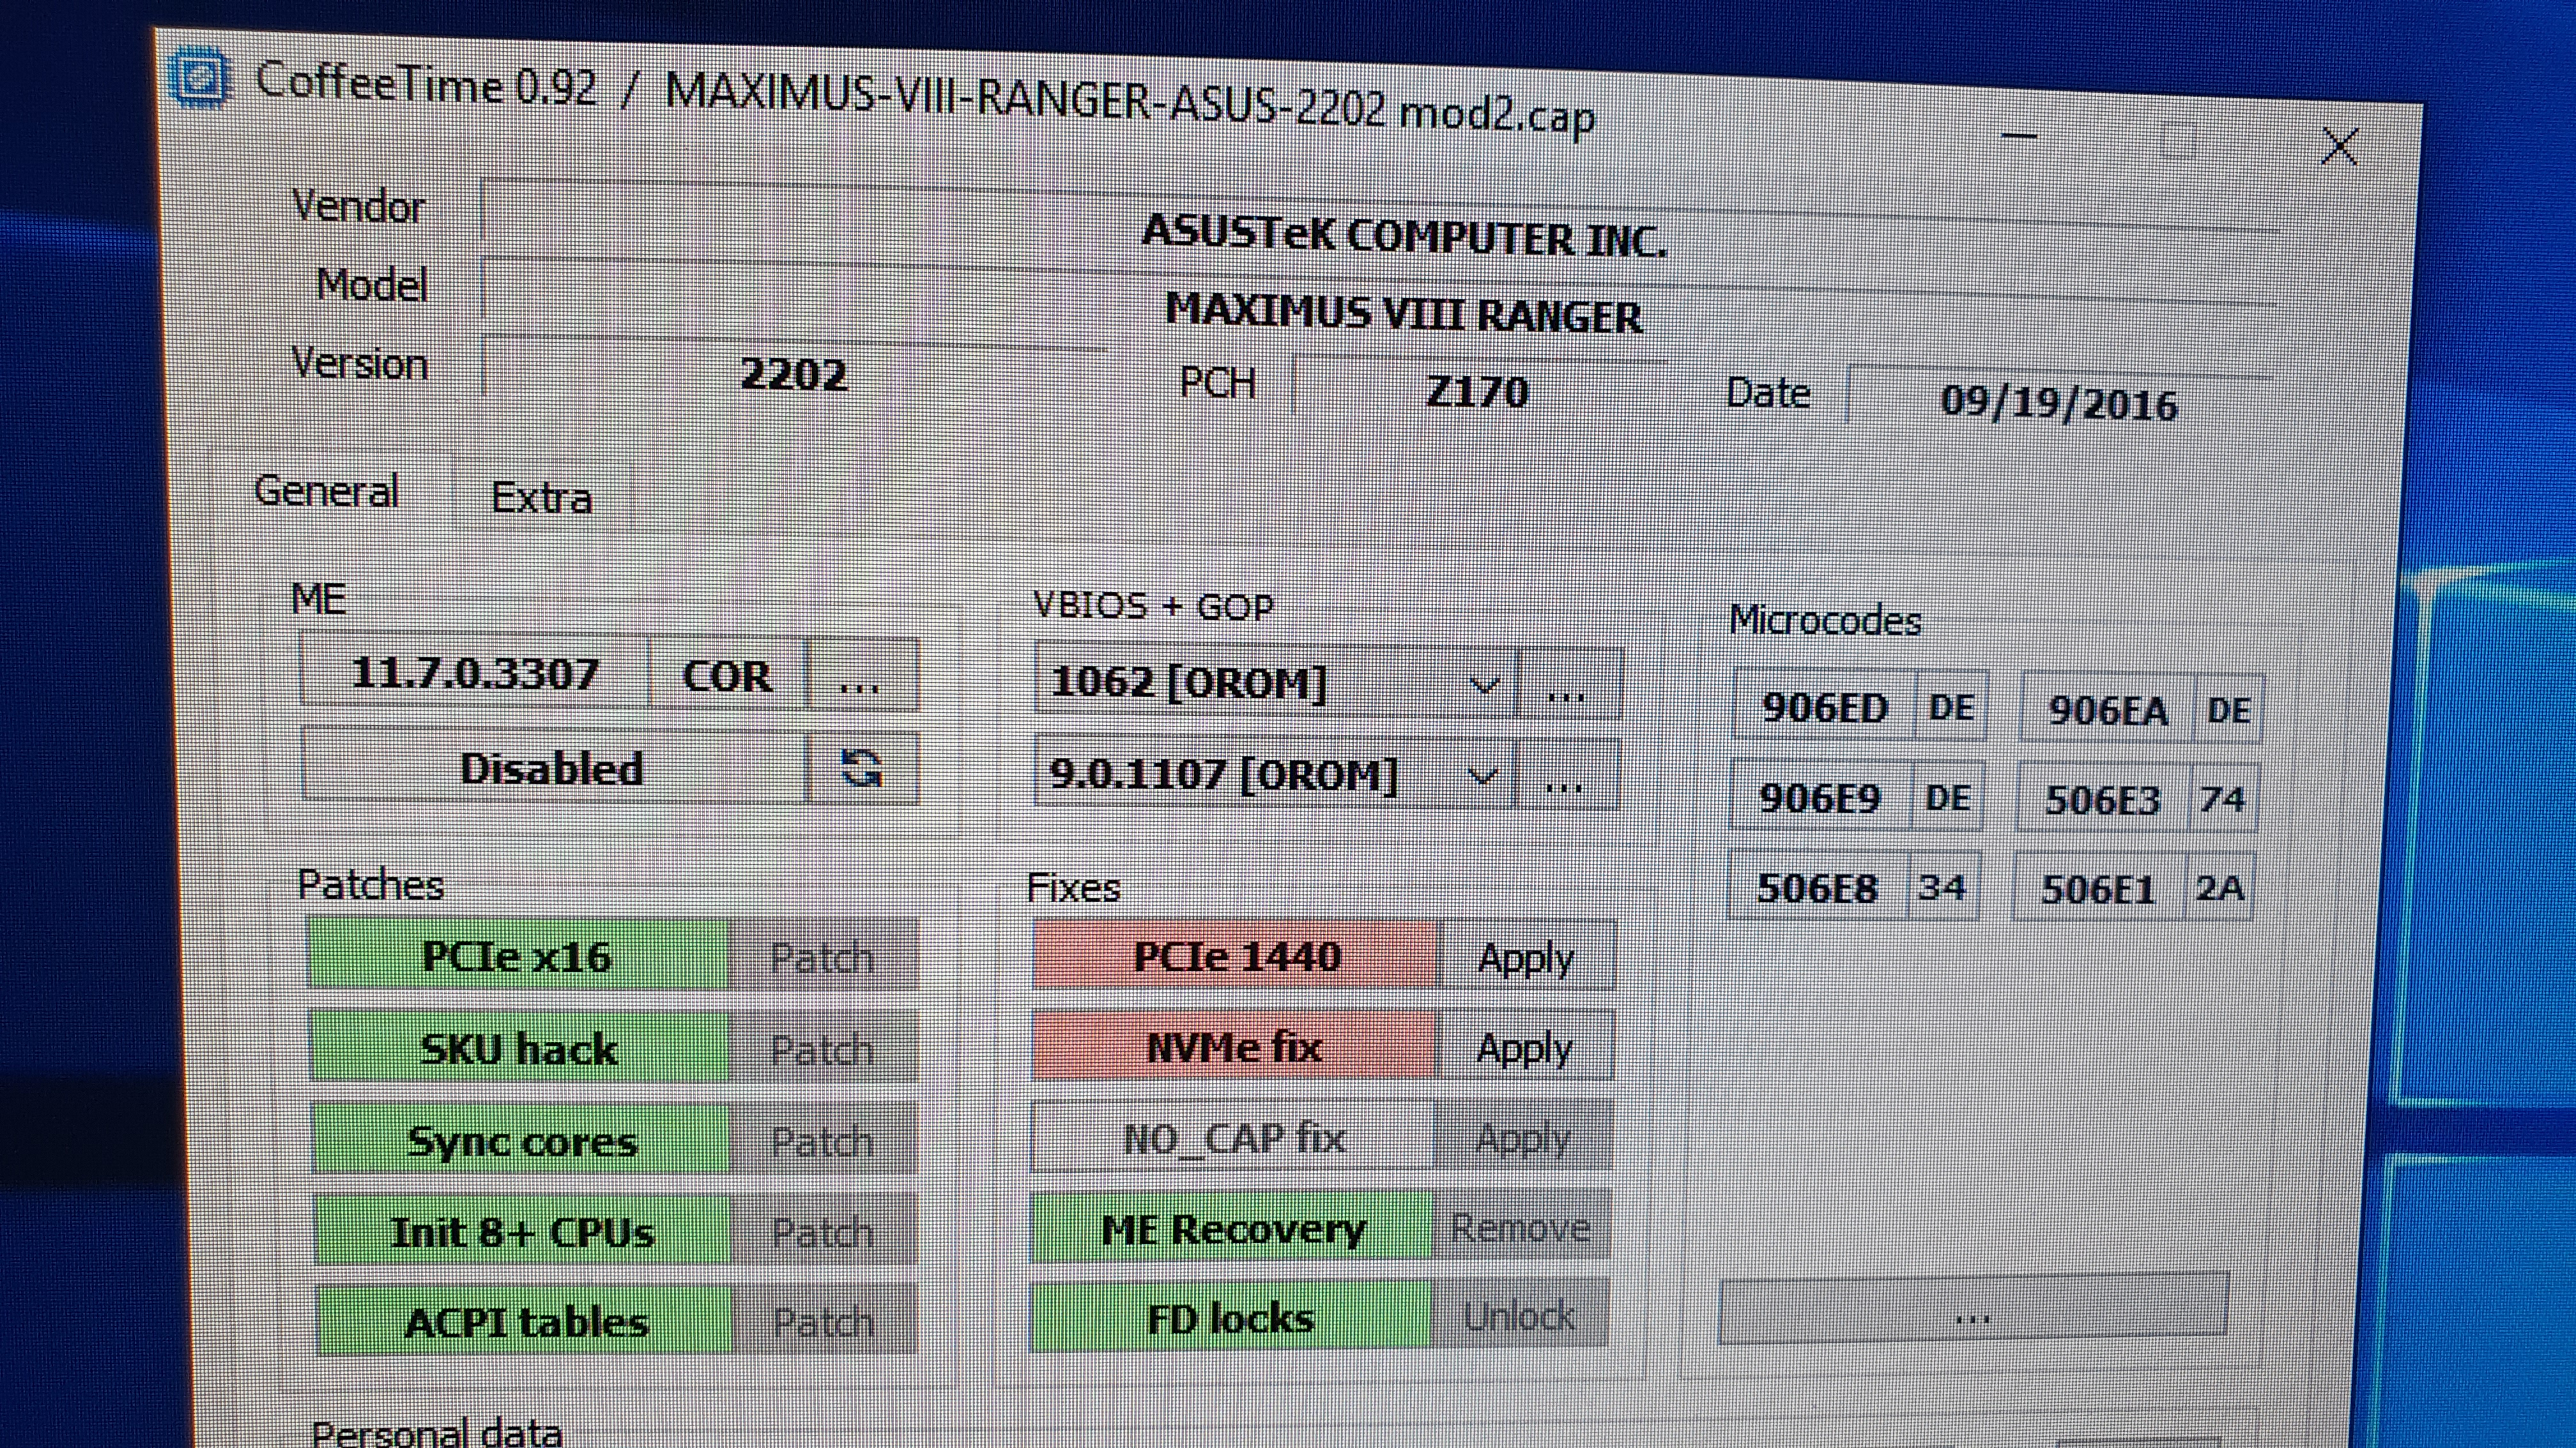This screenshot has height=1448, width=2576.
Task: Apply the NVMe fix
Action: (x=1524, y=1048)
